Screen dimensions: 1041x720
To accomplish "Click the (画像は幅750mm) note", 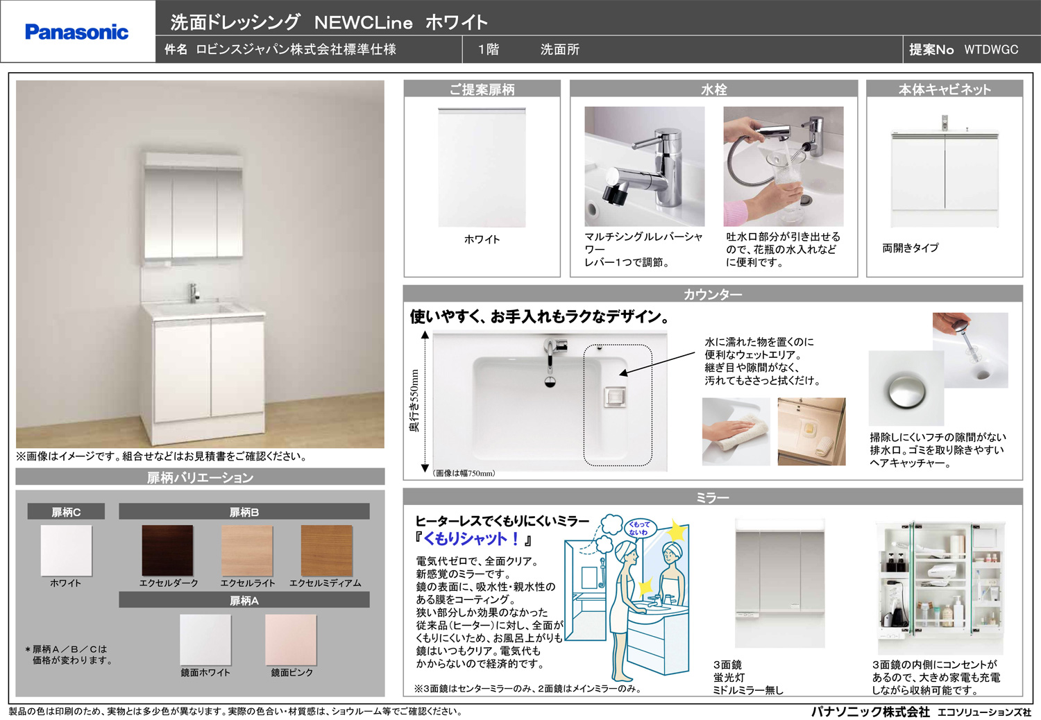I will 464,473.
